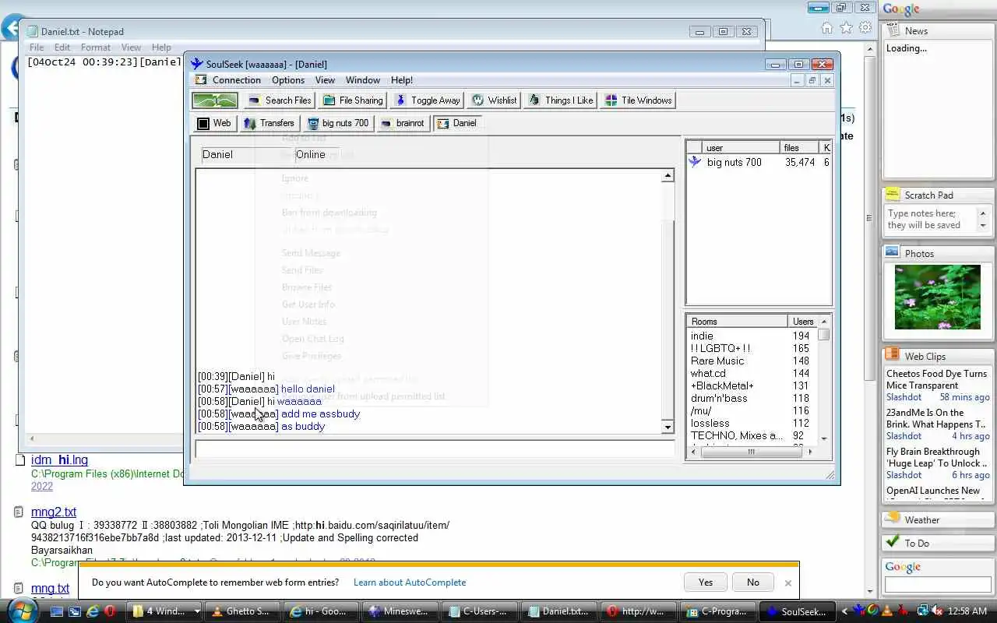Click the volume muted tray icon
Screen dimensions: 997x623
pyautogui.click(x=939, y=611)
